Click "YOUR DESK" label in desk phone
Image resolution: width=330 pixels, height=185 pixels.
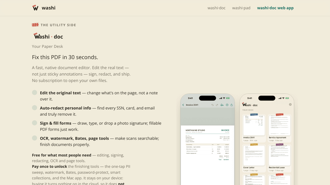(x=247, y=110)
